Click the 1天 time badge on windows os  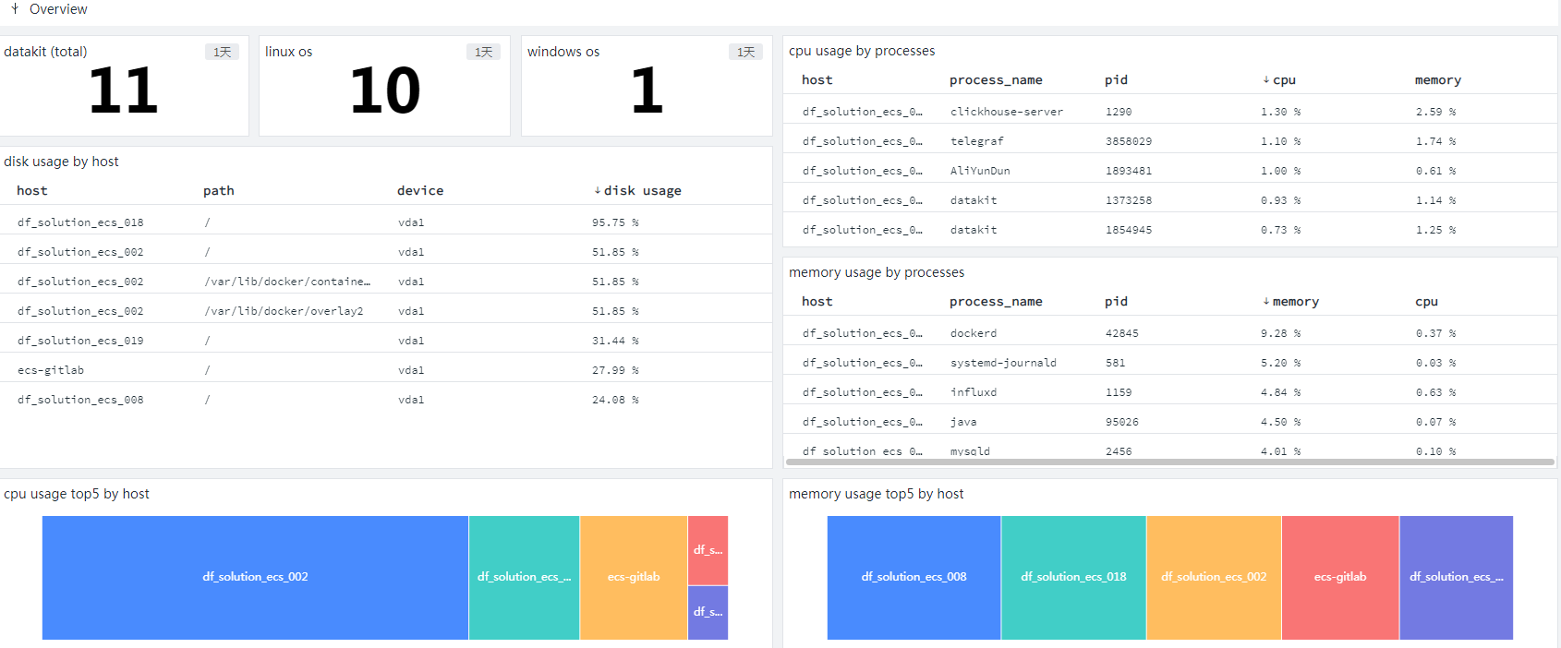point(745,52)
